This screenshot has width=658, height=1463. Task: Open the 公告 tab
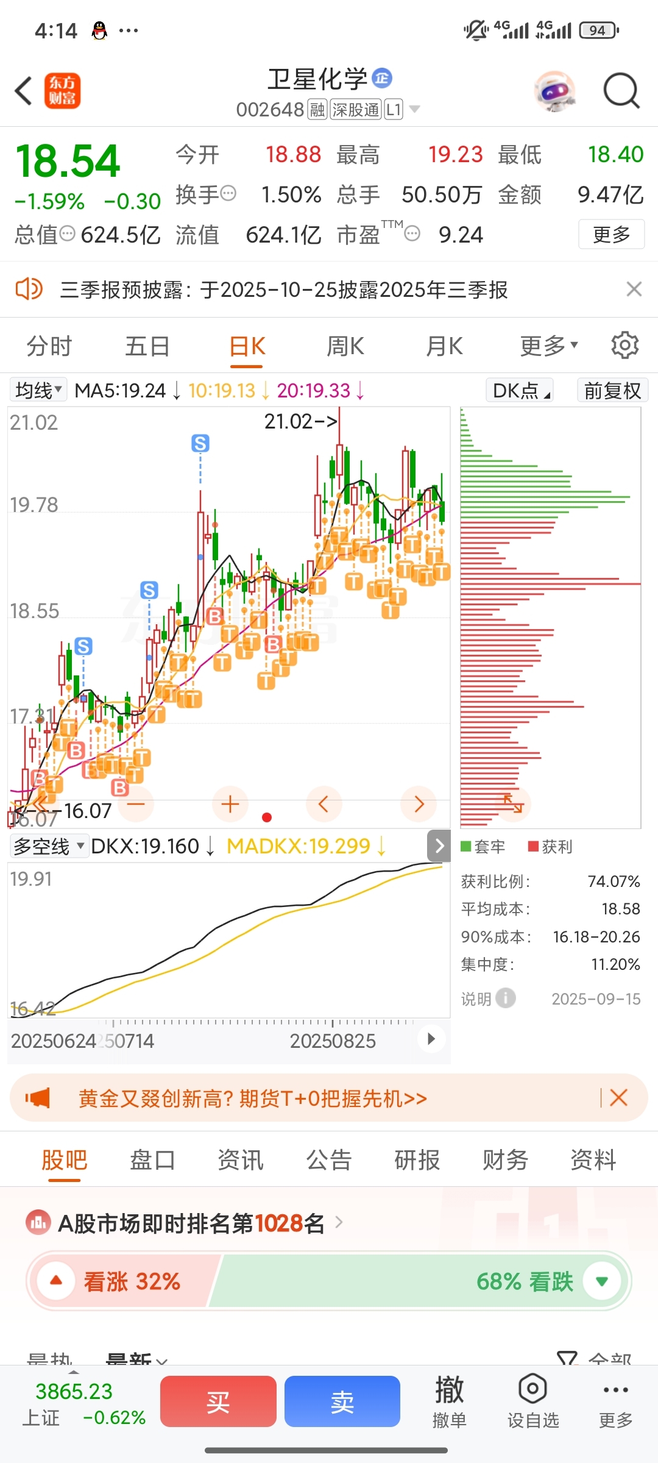click(x=329, y=1159)
